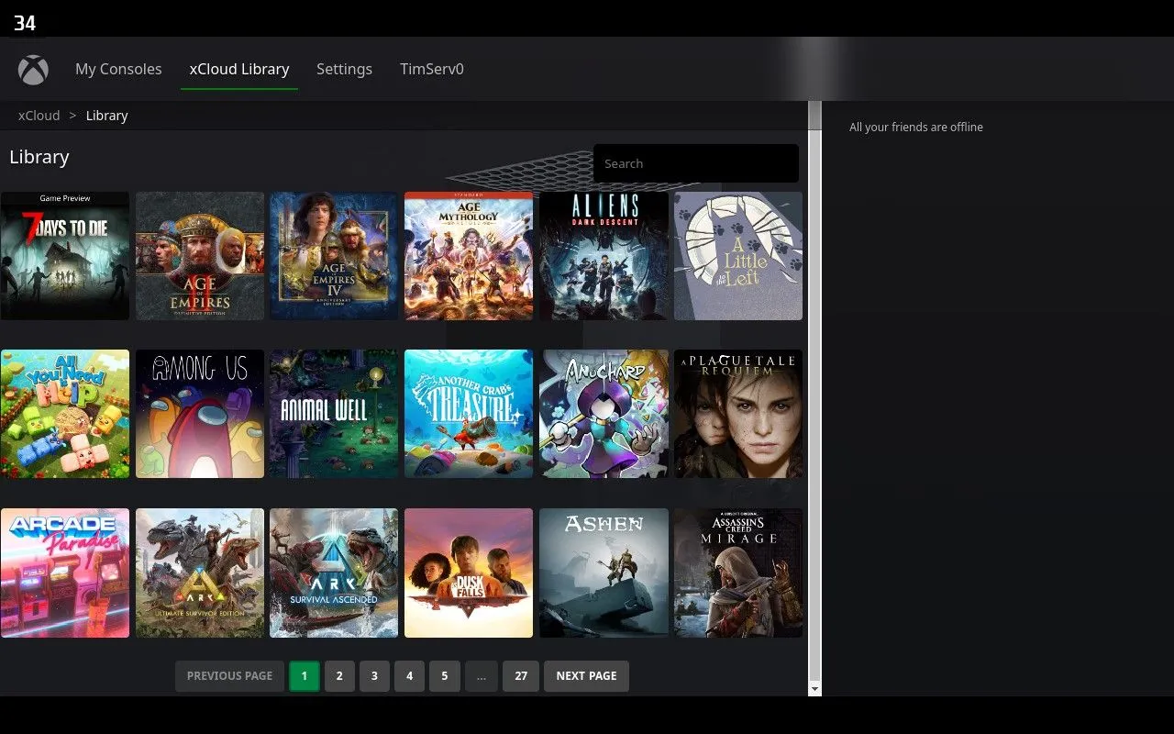Open Anuchard game tile

click(x=604, y=414)
